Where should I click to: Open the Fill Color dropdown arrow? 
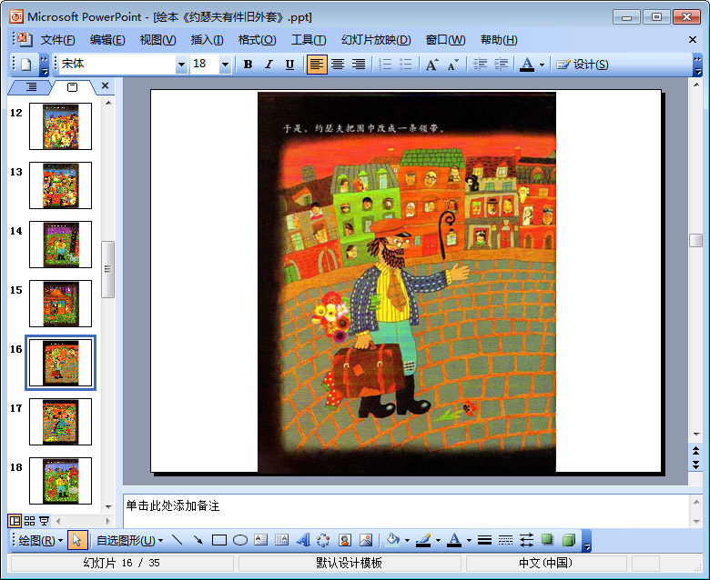point(407,540)
